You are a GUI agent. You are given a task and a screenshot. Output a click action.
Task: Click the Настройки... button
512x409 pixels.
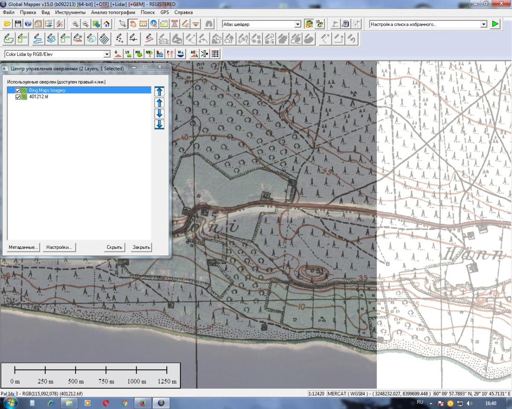coord(59,247)
